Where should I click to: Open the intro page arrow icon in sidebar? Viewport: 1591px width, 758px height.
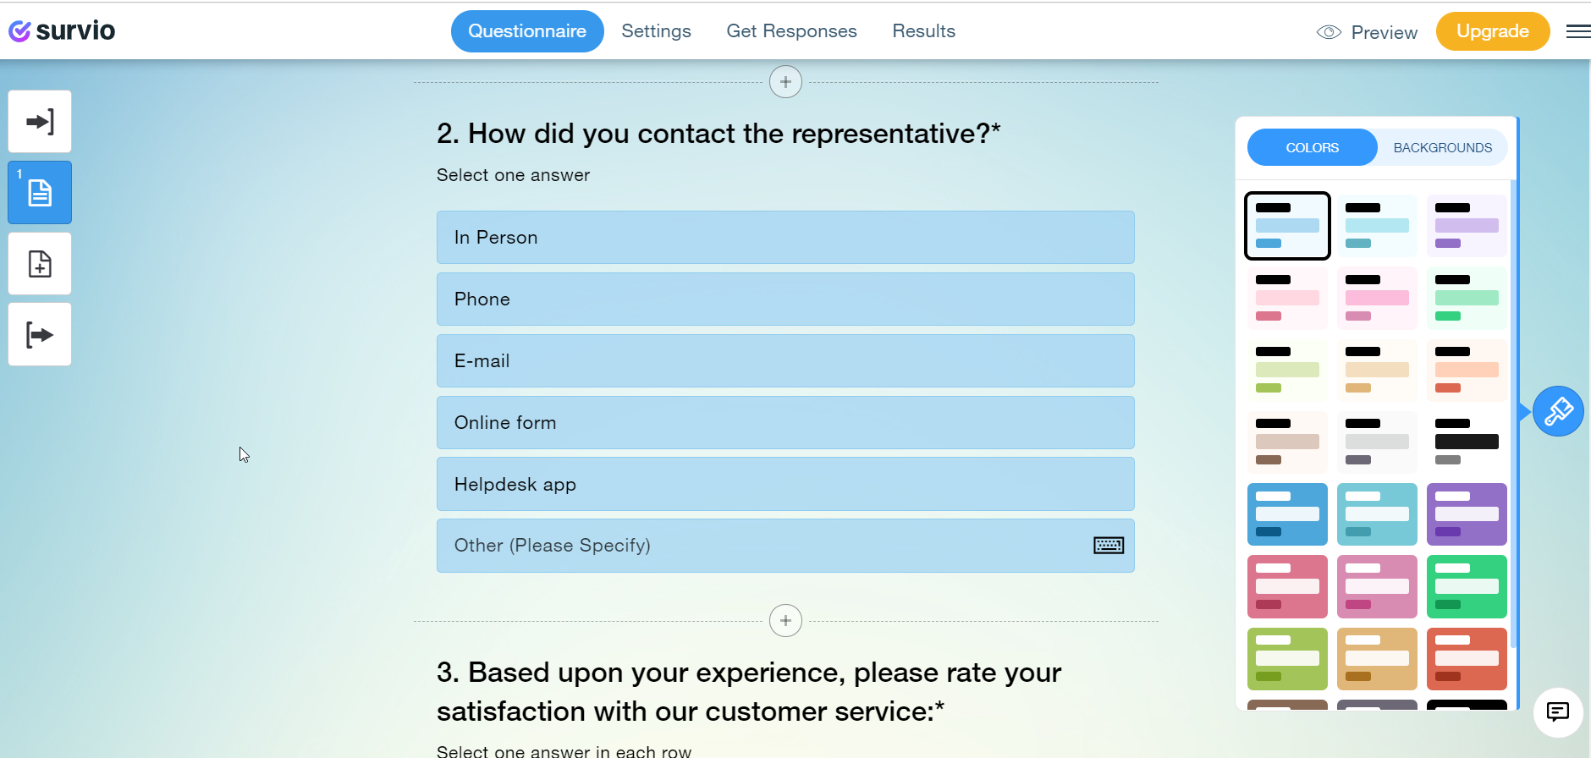[x=40, y=122]
